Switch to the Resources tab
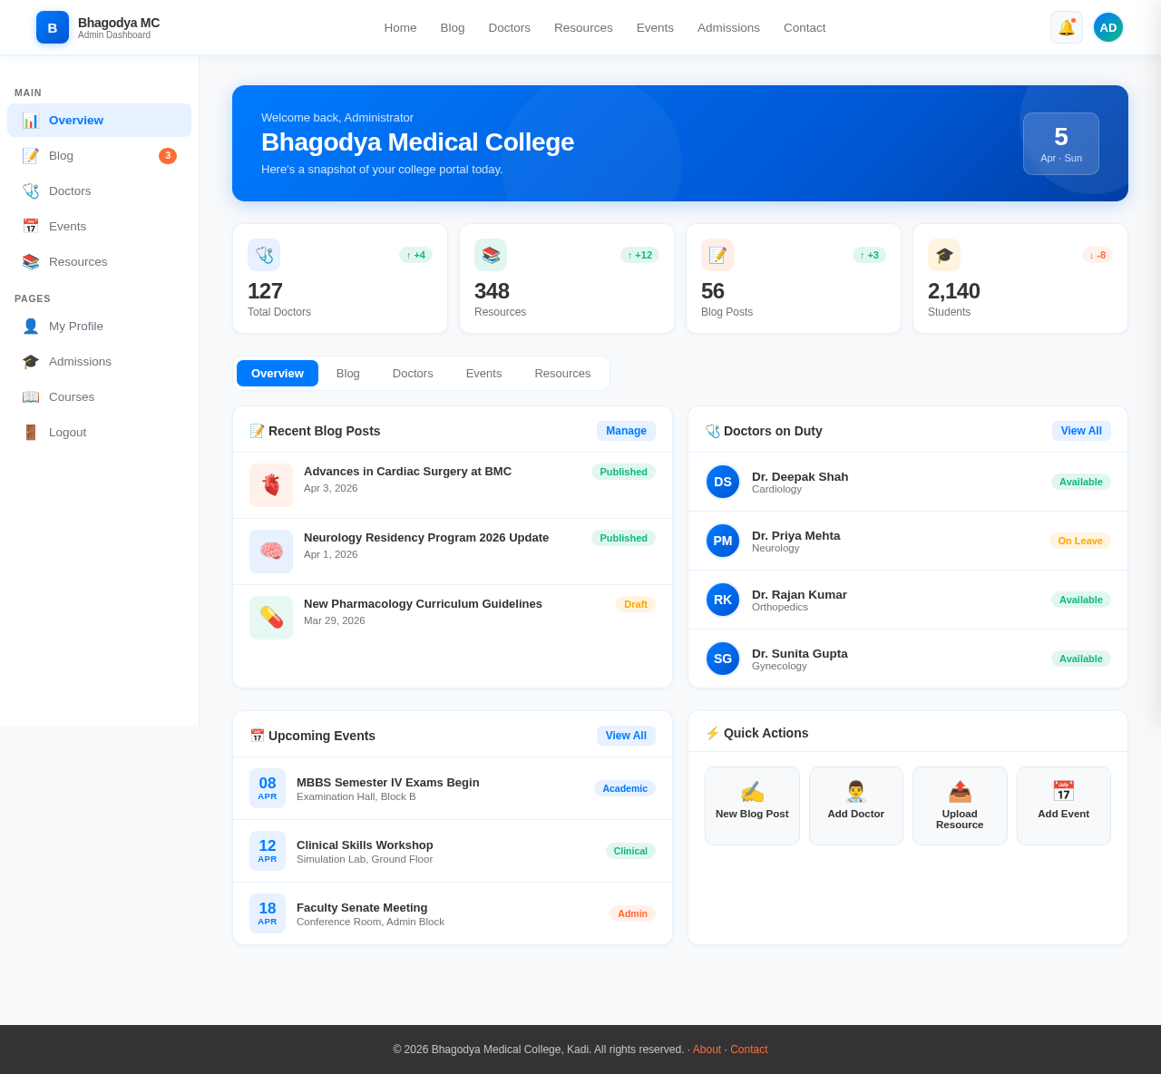The height and width of the screenshot is (1074, 1161). [562, 374]
